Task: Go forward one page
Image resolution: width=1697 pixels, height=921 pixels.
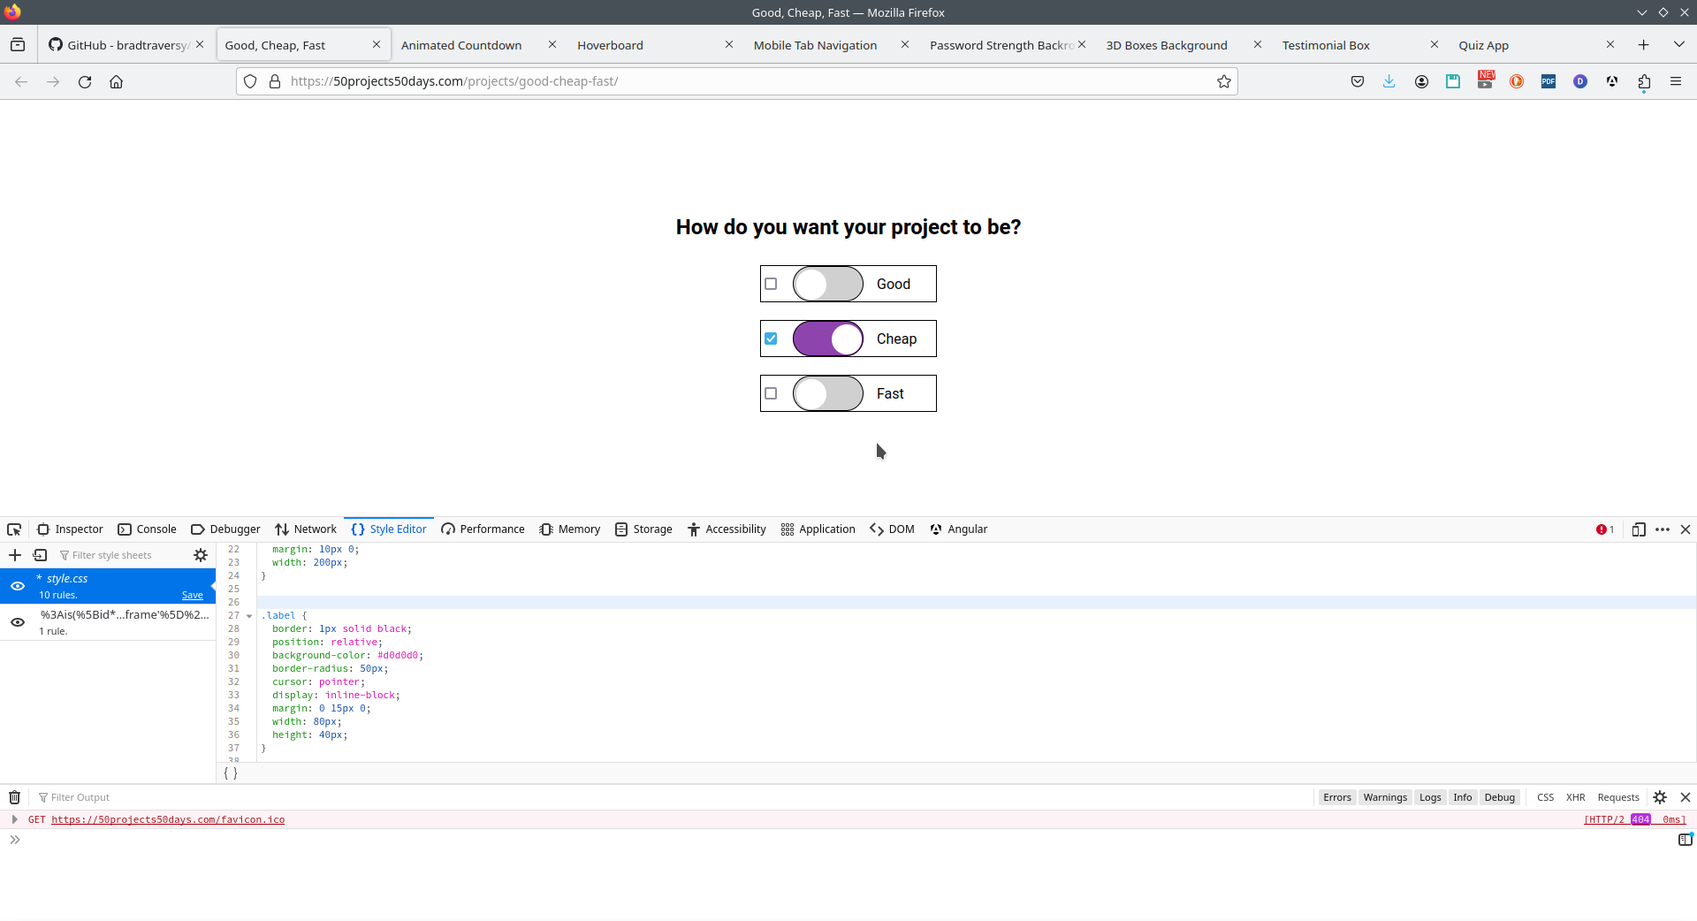Action: point(53,81)
